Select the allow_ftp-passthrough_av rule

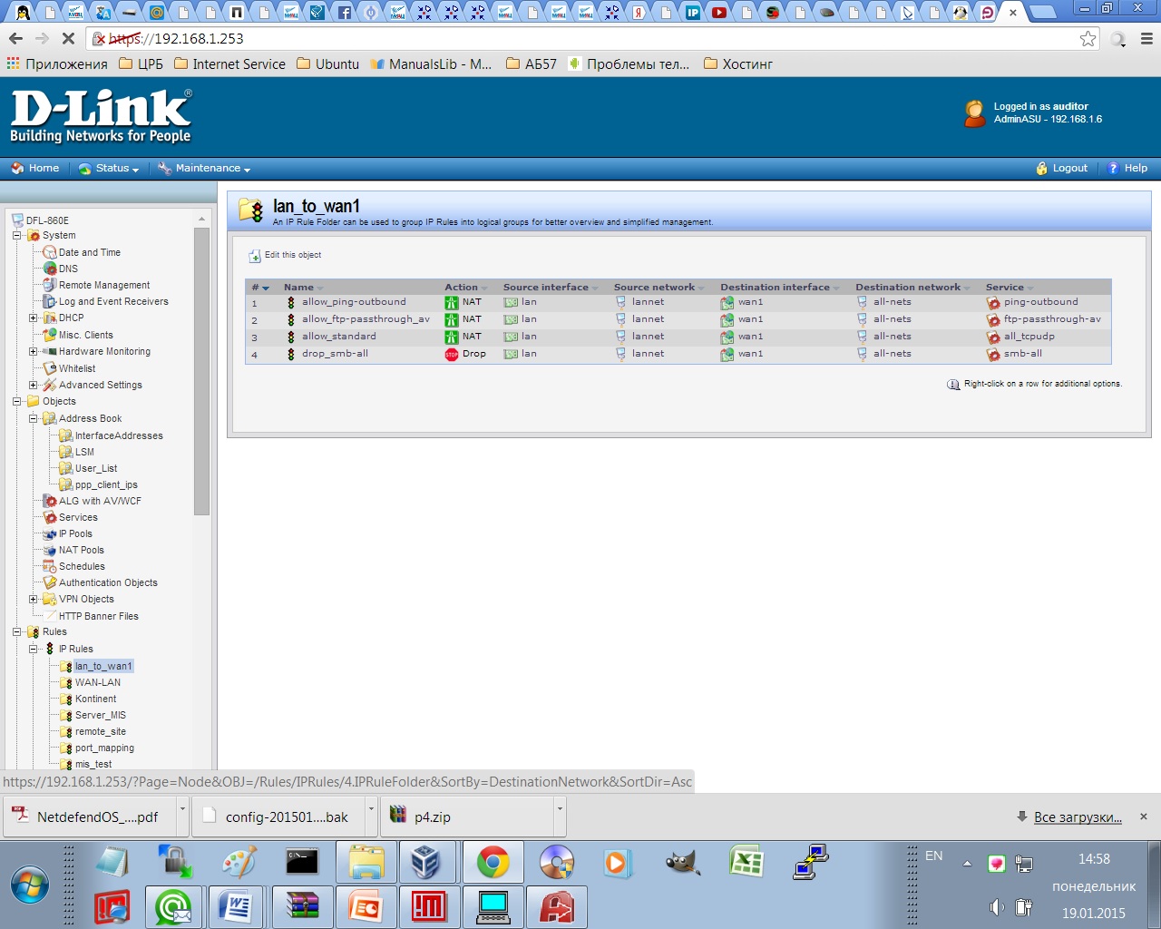pos(366,319)
